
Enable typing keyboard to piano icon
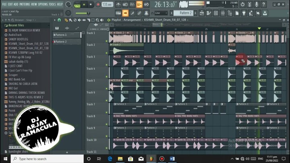coord(118,13)
